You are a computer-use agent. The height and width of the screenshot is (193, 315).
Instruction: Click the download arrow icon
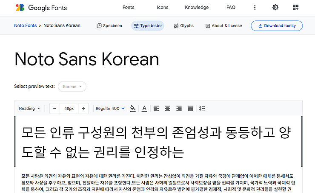point(261,25)
